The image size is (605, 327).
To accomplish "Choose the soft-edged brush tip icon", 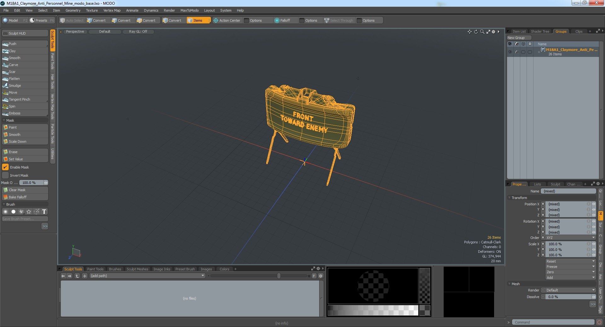I will 5,212.
